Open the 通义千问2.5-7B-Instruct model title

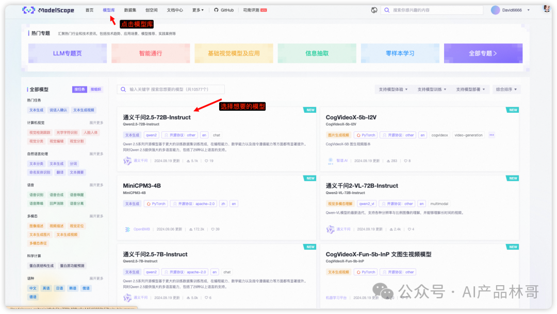pos(155,254)
